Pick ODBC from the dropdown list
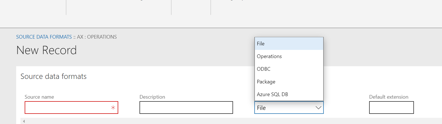This screenshot has height=124, width=442. pos(289,69)
